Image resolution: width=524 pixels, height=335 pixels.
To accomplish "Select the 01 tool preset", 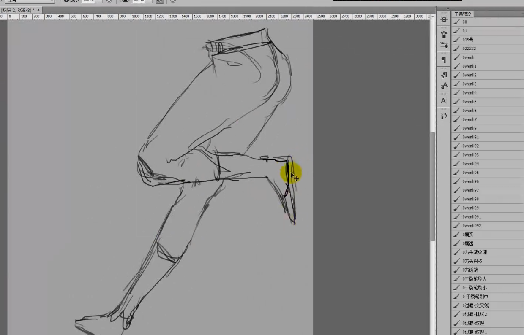I will click(487, 31).
